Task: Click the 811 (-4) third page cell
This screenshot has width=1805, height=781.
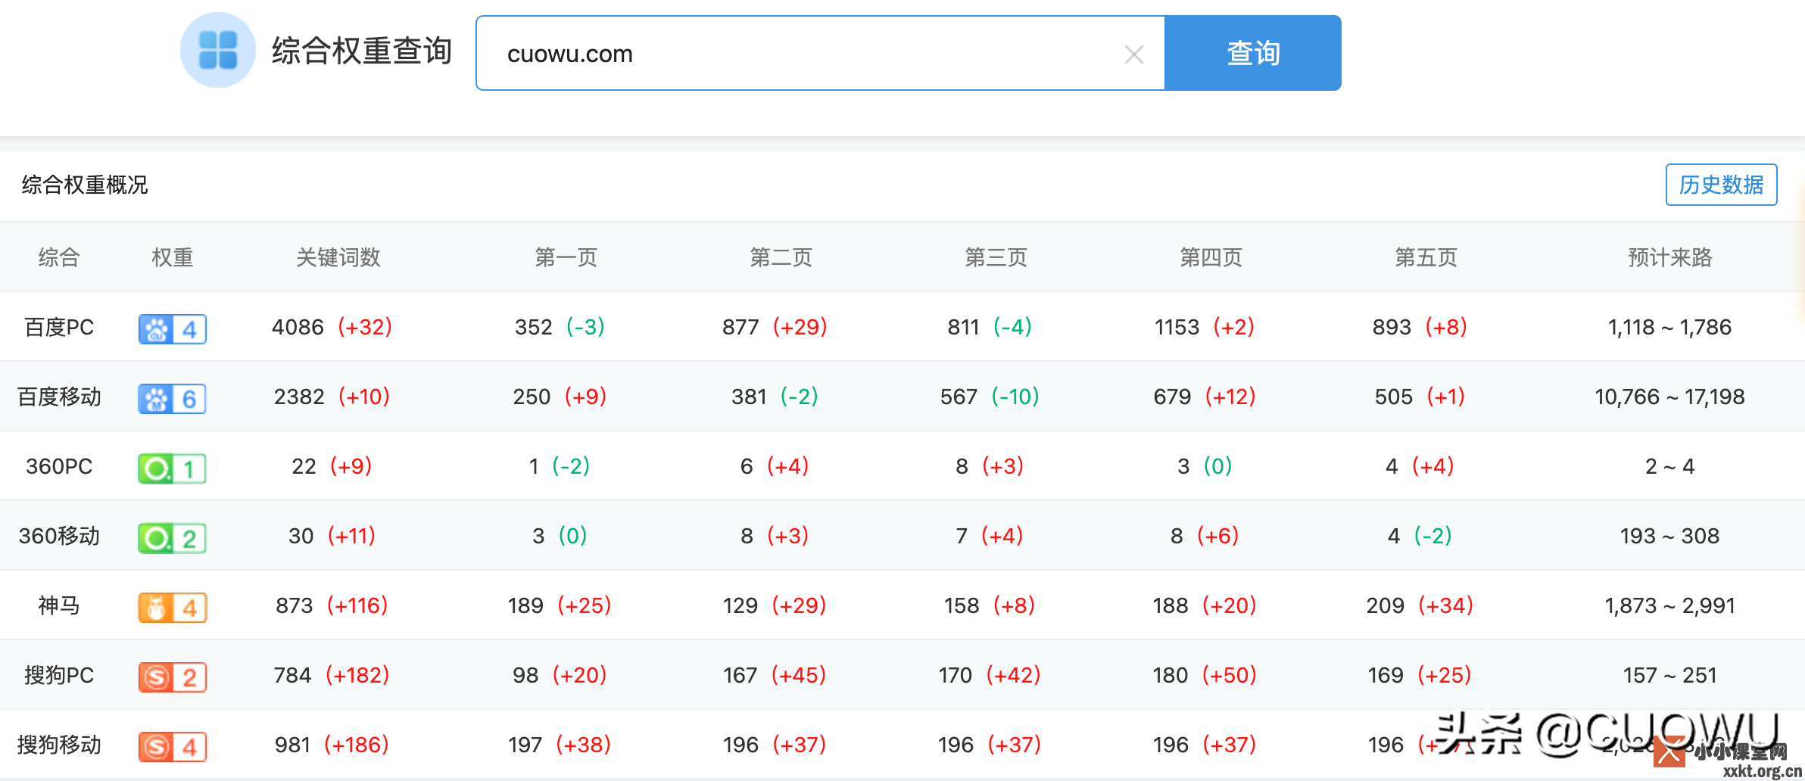Action: click(990, 327)
